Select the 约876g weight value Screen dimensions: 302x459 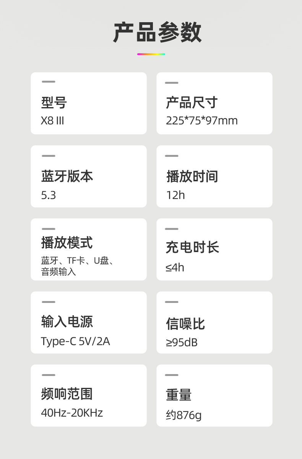coord(183,415)
